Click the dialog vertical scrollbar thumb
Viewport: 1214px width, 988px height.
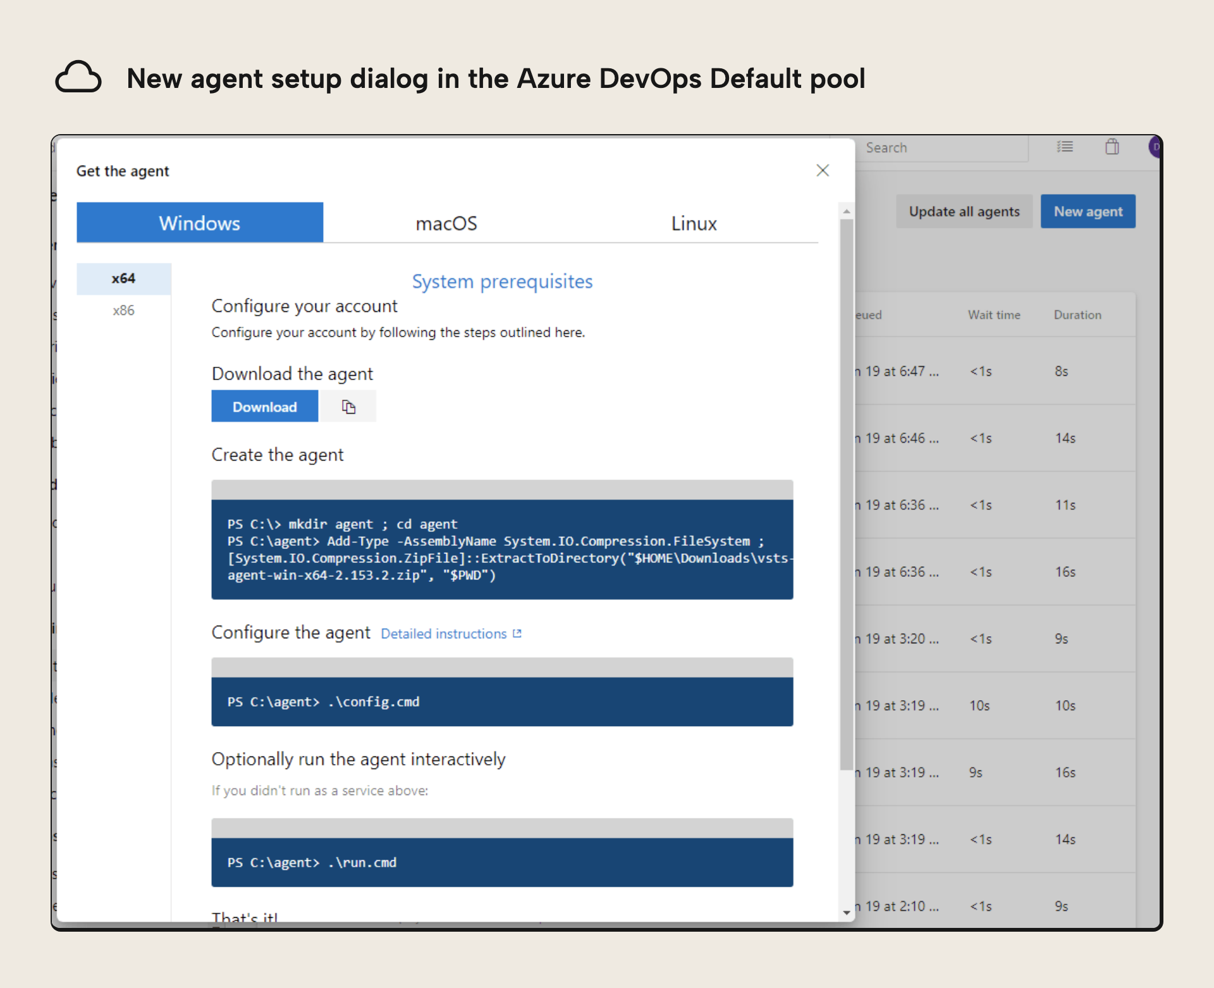pyautogui.click(x=846, y=495)
